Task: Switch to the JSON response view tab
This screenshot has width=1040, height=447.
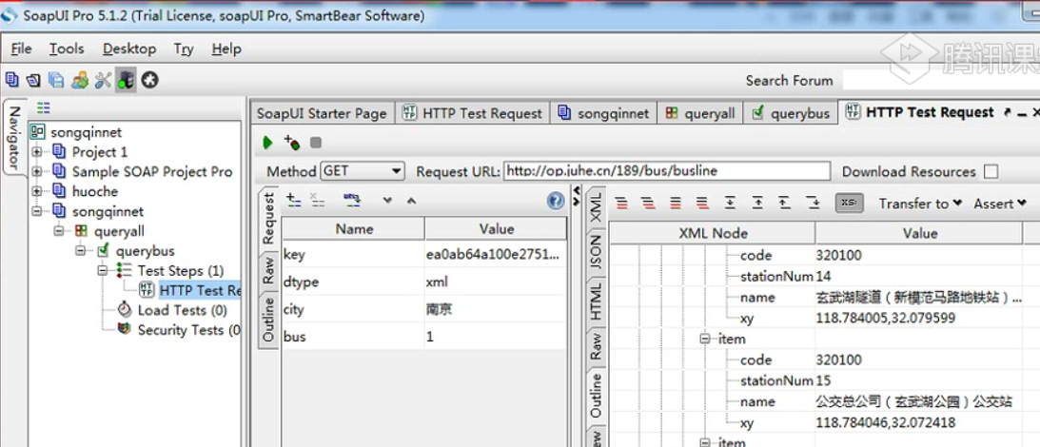Action: [597, 250]
